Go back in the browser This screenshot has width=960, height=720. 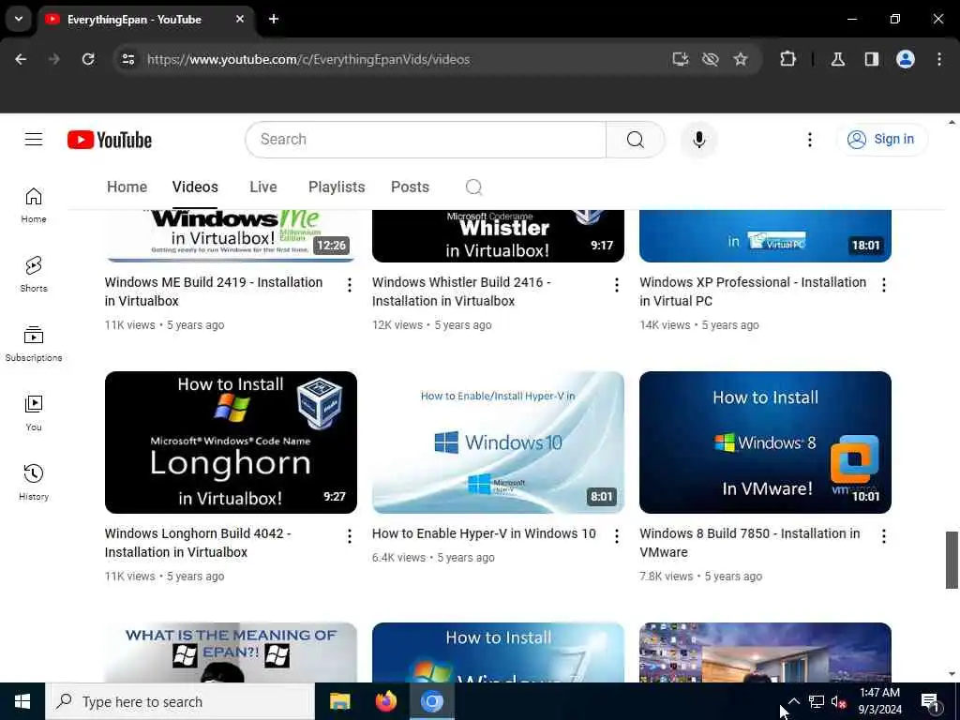pos(21,59)
